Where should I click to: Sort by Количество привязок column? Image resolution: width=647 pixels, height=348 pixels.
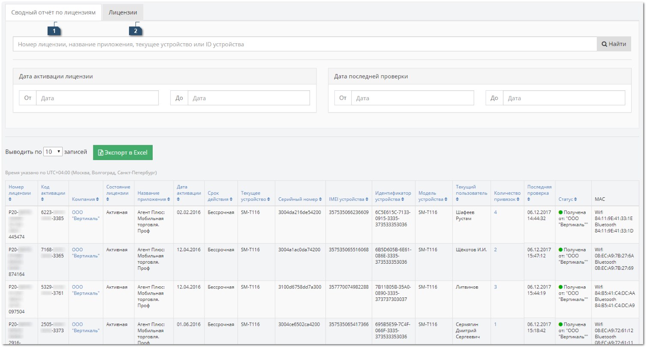tap(507, 196)
